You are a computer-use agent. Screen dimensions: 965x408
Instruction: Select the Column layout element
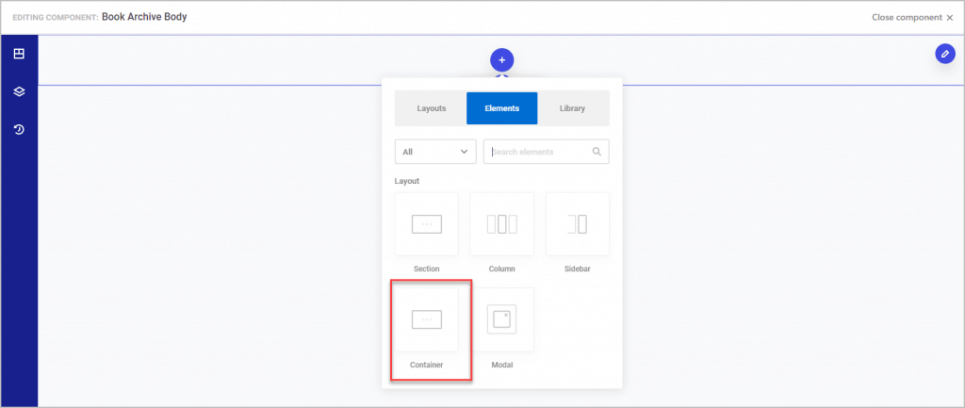[x=501, y=224]
